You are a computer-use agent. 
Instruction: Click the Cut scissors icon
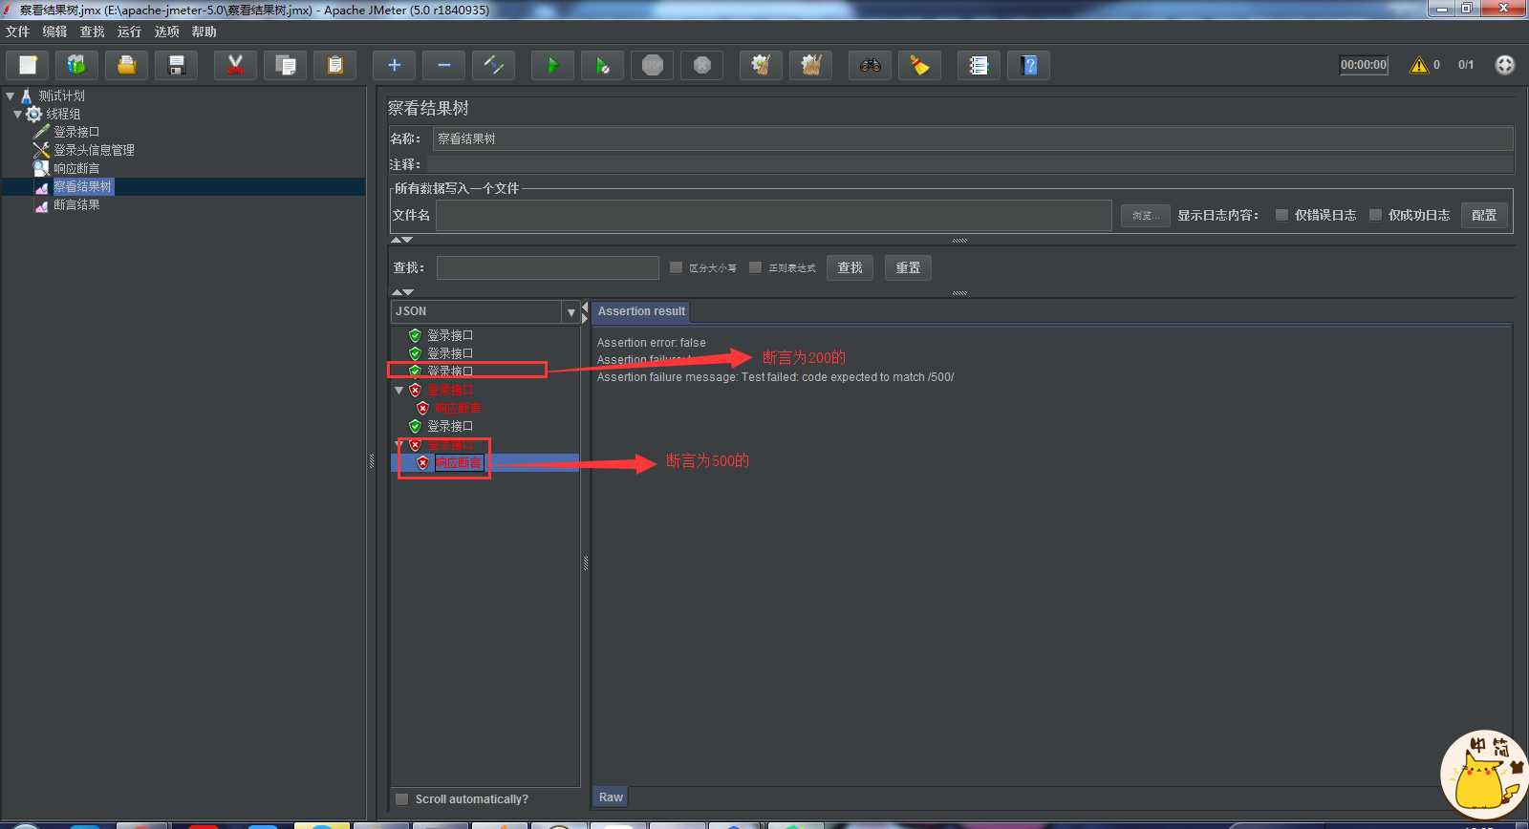point(236,65)
